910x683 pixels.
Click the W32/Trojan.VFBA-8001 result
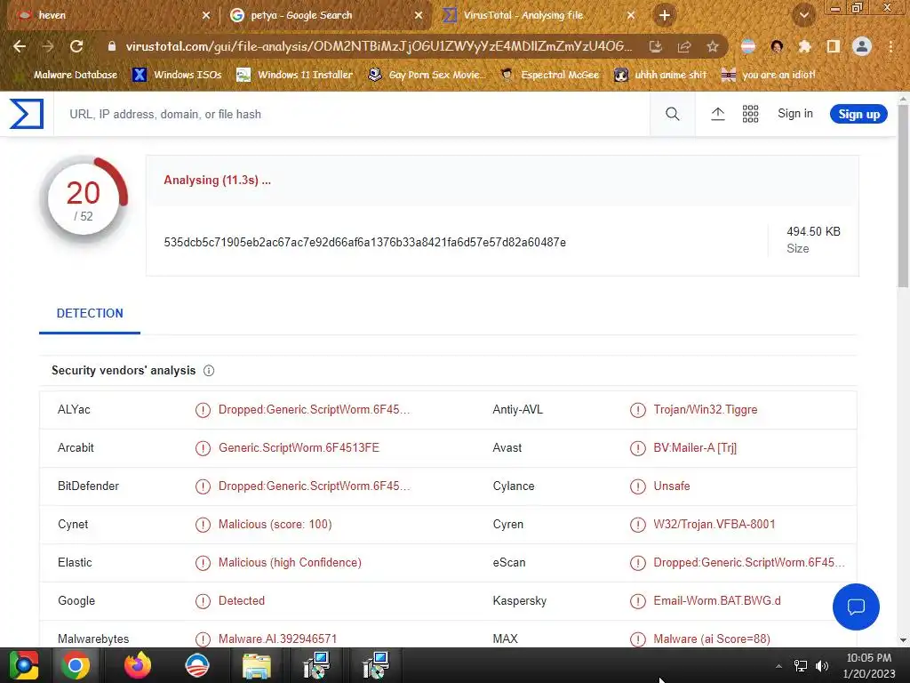(x=714, y=525)
